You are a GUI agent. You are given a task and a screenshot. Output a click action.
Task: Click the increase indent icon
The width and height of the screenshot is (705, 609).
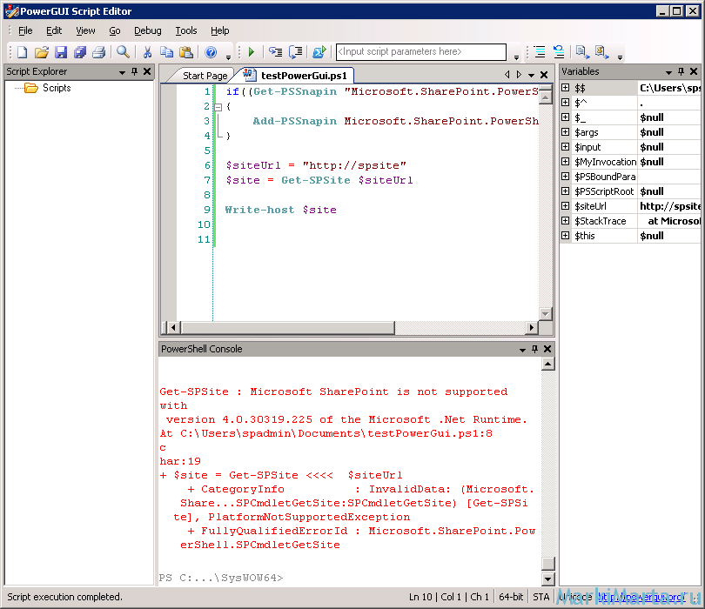[540, 52]
